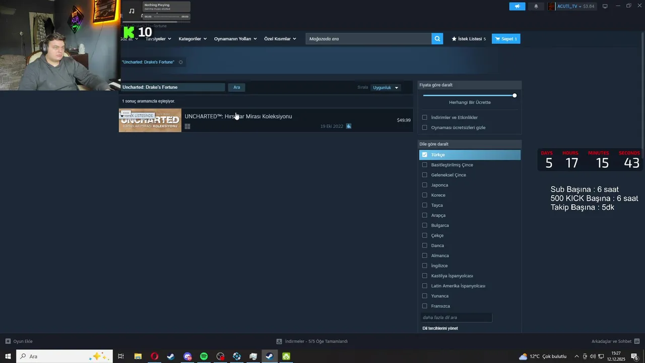Check İngilizce language filter

pyautogui.click(x=424, y=266)
